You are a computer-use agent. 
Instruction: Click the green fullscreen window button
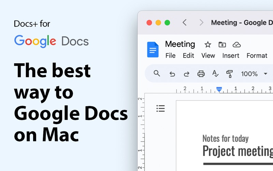tap(167, 23)
